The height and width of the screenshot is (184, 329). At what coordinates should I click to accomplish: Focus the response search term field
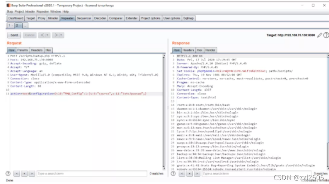tap(257, 174)
